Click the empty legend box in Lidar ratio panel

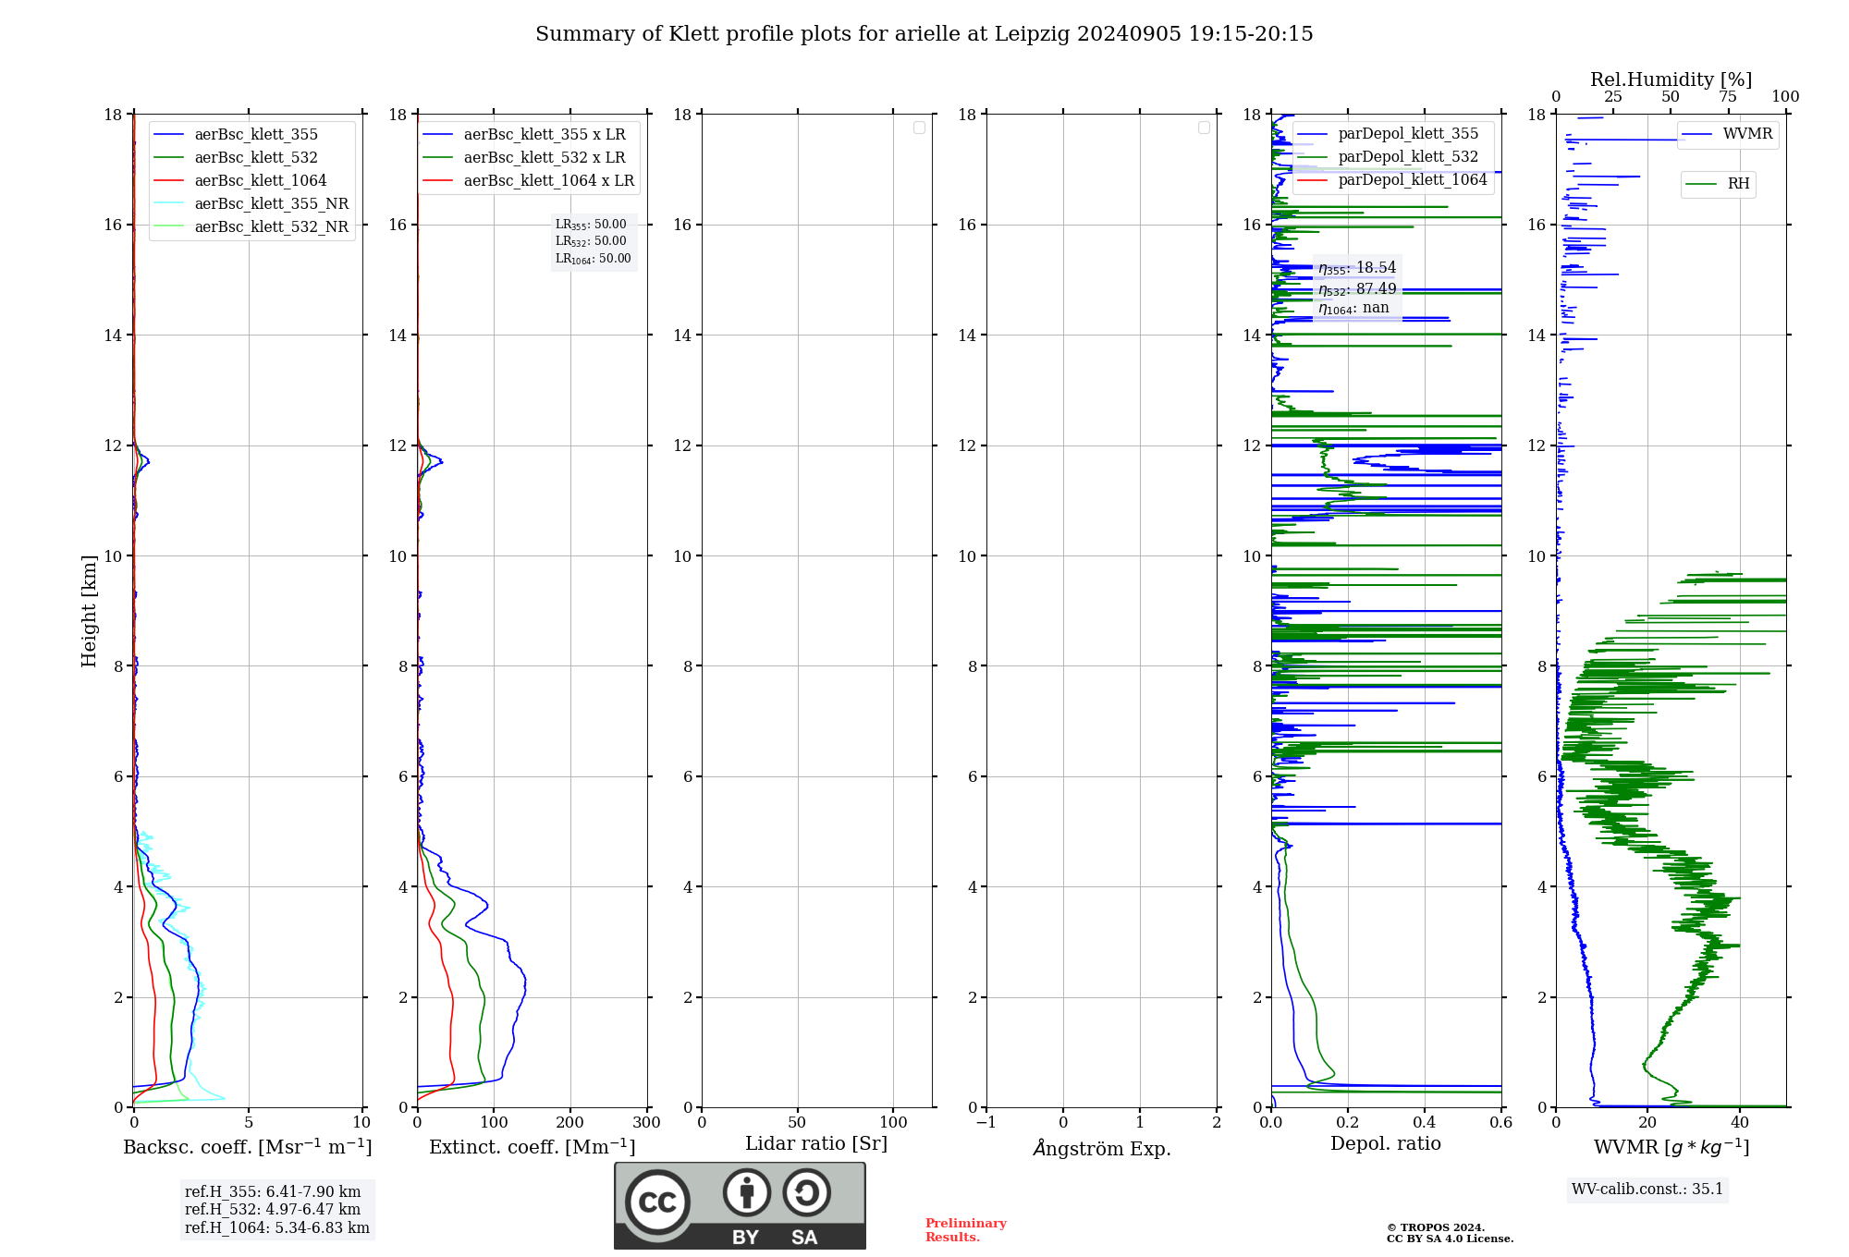[919, 128]
